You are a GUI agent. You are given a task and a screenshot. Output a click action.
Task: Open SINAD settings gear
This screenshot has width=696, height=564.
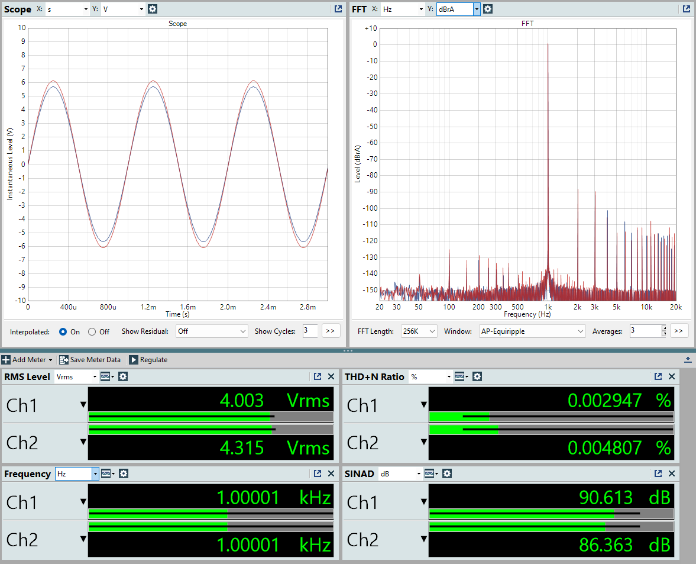coord(447,474)
